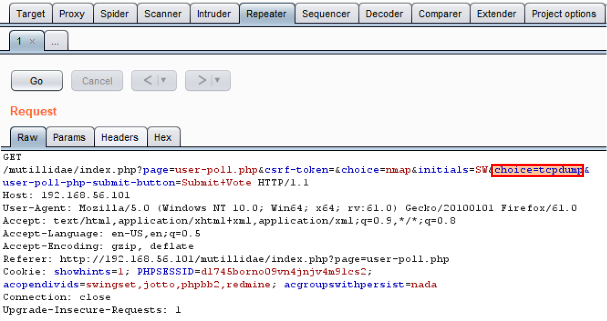Viewport: 607px width, 321px height.
Task: Click the User-Agent header line
Action: 290,208
